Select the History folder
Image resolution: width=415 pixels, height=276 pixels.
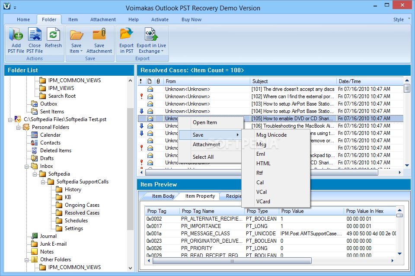point(73,189)
